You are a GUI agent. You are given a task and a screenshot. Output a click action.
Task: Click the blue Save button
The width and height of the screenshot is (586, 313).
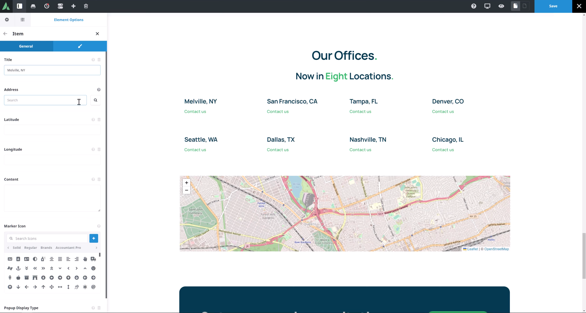point(553,6)
